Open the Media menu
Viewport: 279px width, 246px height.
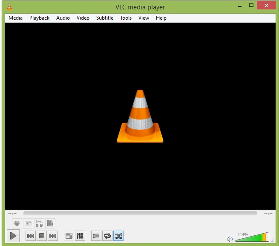pyautogui.click(x=15, y=18)
